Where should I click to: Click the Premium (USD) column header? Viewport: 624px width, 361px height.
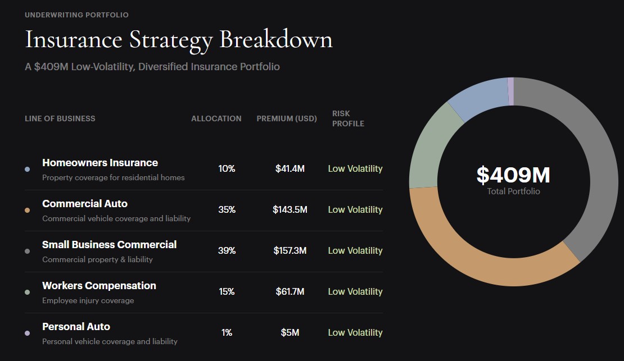click(x=287, y=118)
